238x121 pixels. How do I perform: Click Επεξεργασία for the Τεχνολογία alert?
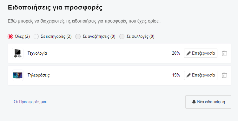[x=201, y=53]
